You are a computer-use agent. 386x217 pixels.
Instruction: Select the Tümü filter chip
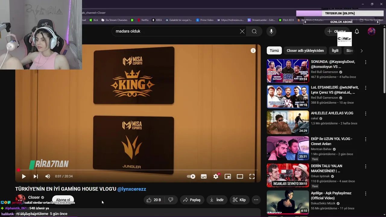tap(274, 51)
